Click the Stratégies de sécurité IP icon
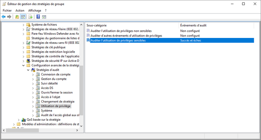This screenshot has height=140, width=261. [28, 61]
